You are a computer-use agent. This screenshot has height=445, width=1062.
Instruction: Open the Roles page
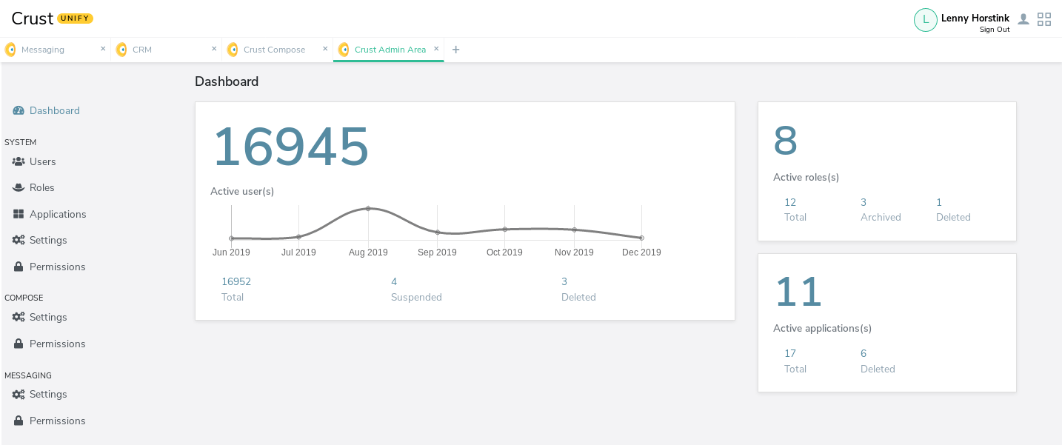pyautogui.click(x=42, y=187)
